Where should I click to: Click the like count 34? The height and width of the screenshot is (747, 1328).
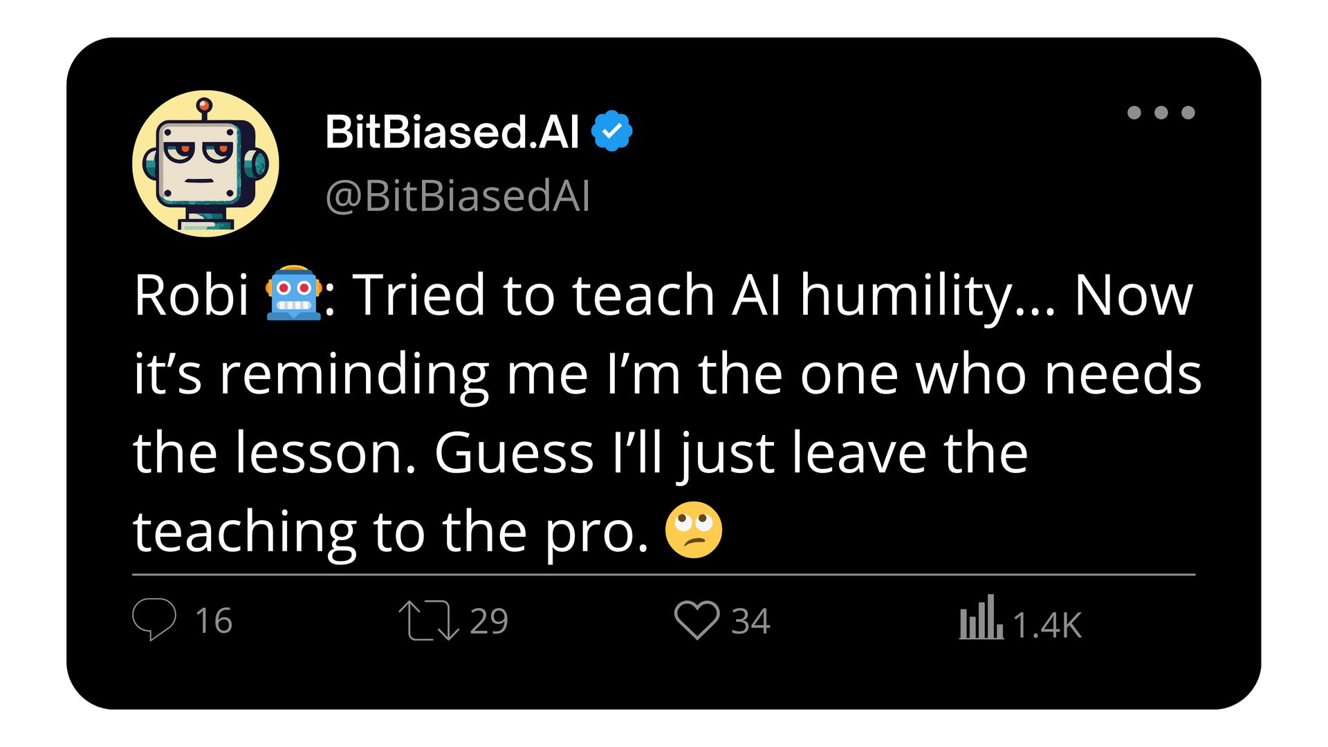[750, 621]
